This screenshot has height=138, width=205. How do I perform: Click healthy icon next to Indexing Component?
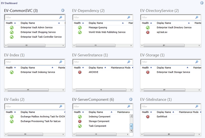(80, 117)
